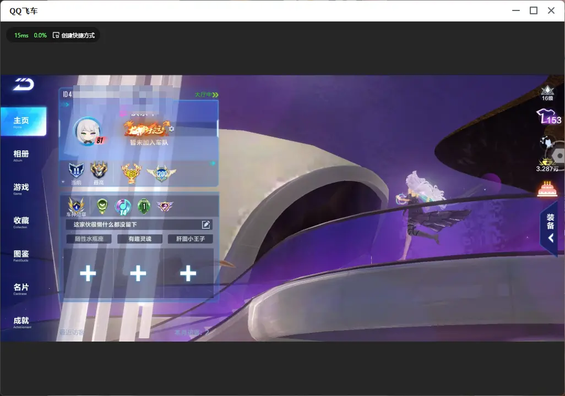Click the 1200 winged medal icon
This screenshot has width=565, height=396.
(x=161, y=174)
